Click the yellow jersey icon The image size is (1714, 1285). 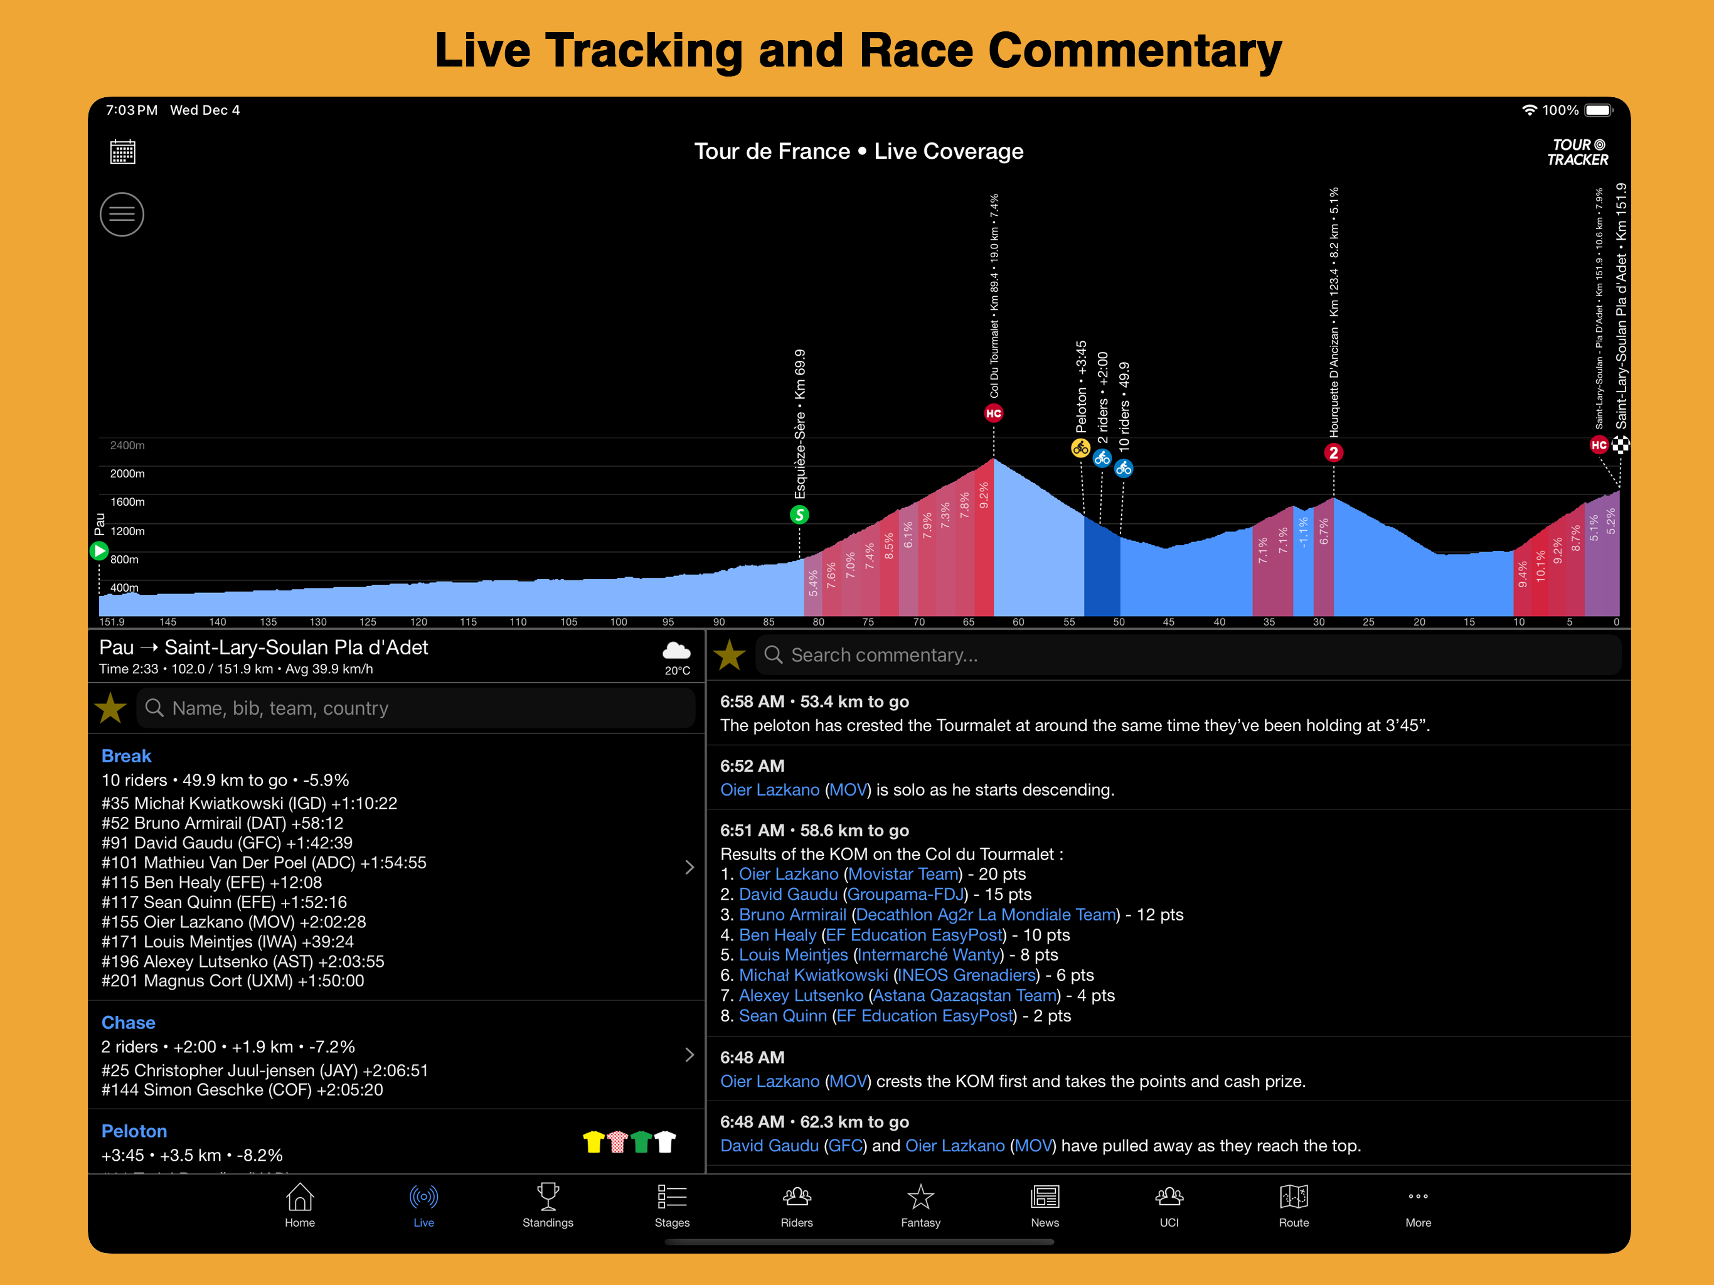pos(594,1143)
